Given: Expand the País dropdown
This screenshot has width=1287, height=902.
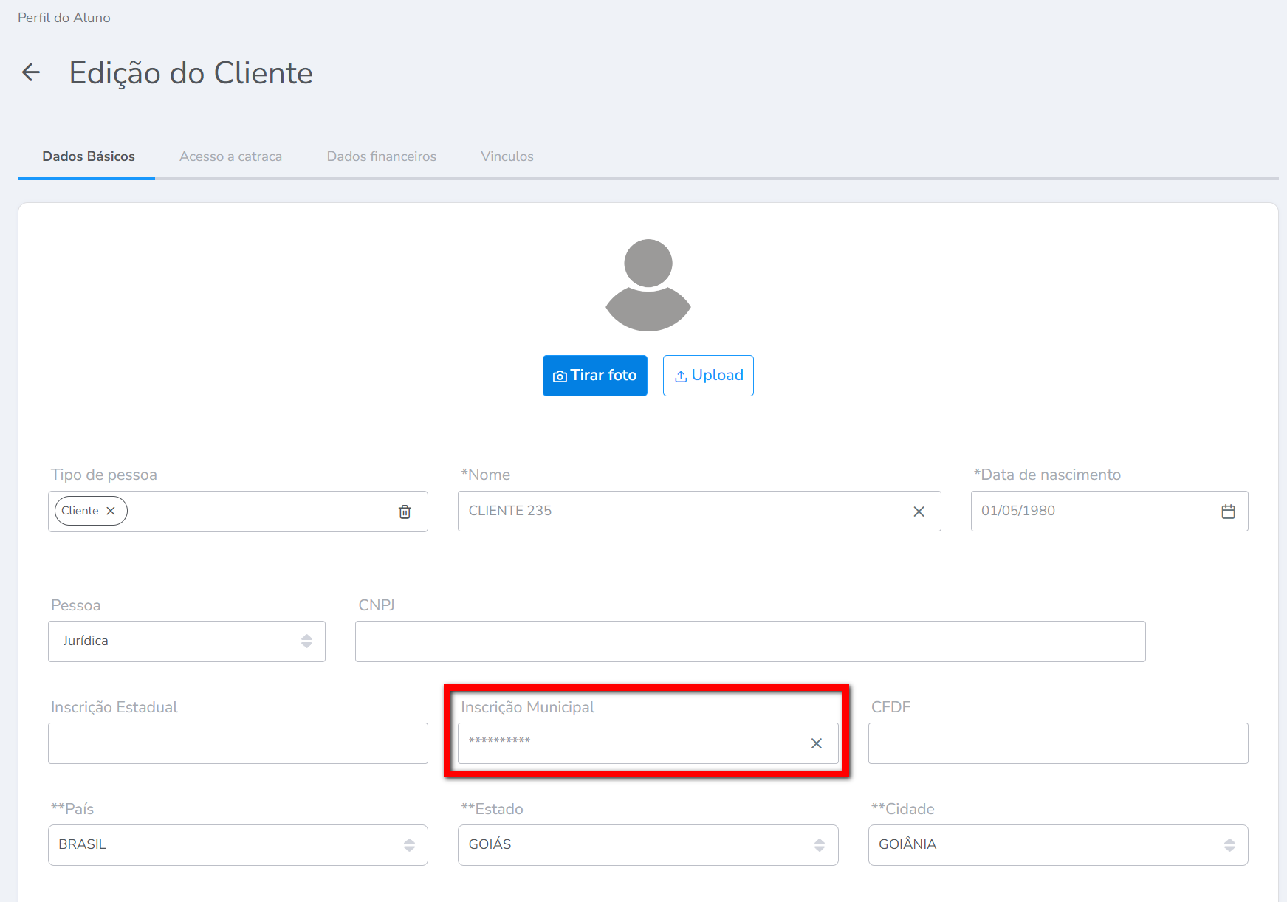Looking at the screenshot, I should 238,845.
